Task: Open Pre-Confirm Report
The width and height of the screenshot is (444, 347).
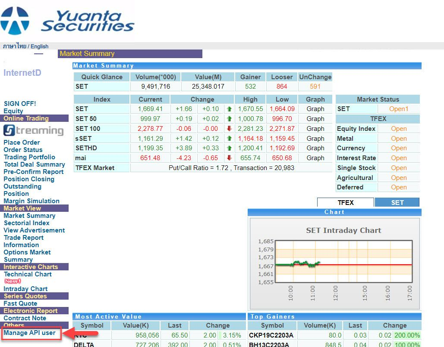Action: (x=33, y=172)
